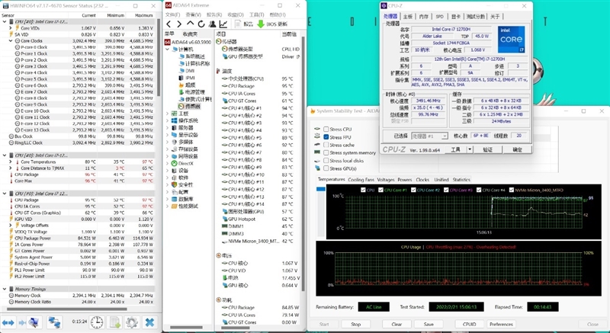
Task: Enable the Stress local disks checkbox
Action: coord(326,161)
